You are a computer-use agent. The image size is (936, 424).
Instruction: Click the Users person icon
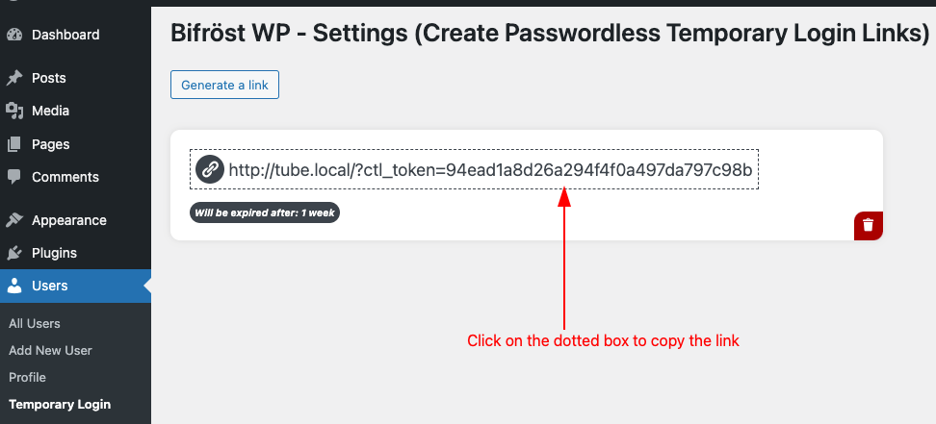point(14,286)
